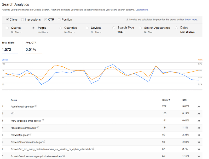The image size is (209, 159).
Task: Expand the Search Type Web dropdown
Action: click(121, 32)
